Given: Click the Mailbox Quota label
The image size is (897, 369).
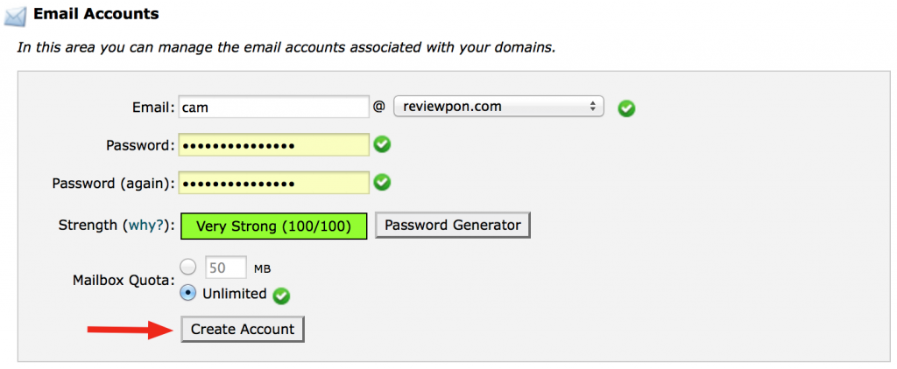Looking at the screenshot, I should (x=123, y=281).
